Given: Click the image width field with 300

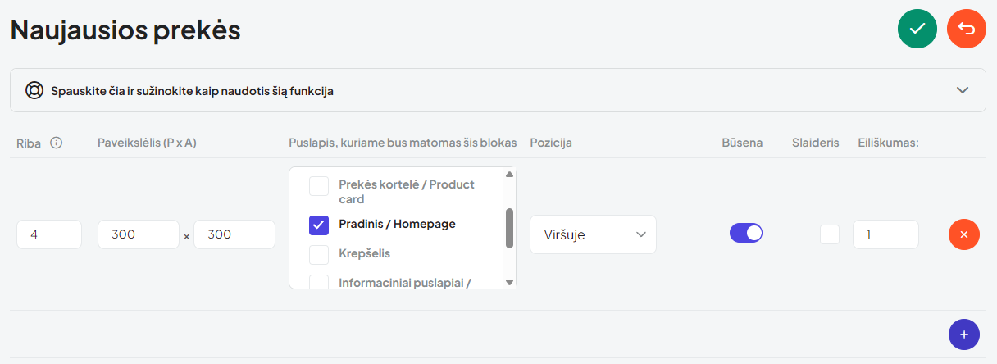Looking at the screenshot, I should tap(139, 234).
